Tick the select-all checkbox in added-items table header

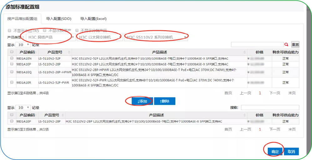pos(12,115)
